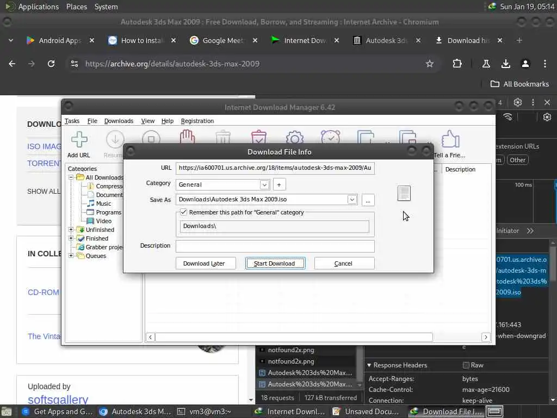Image resolution: width=557 pixels, height=418 pixels.
Task: Click the browse ellipsis button beside Save As
Action: [x=368, y=200]
